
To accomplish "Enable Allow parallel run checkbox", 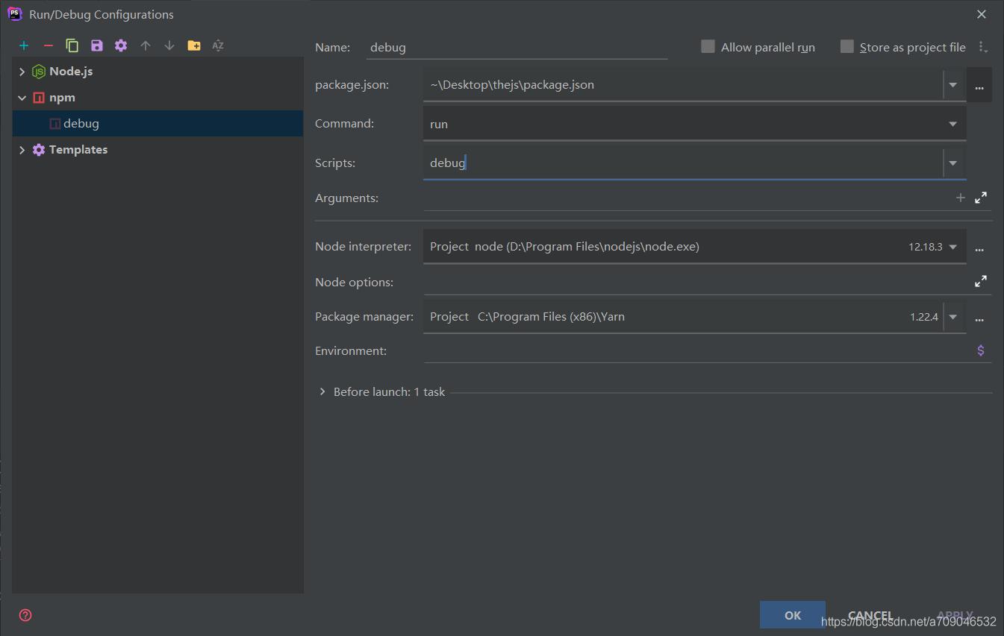I will 708,47.
